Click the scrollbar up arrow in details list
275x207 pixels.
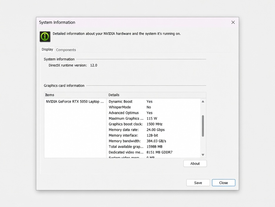[203, 101]
